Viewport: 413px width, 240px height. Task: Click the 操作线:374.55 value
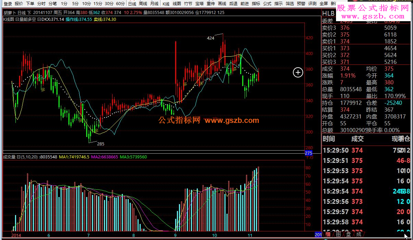point(78,19)
